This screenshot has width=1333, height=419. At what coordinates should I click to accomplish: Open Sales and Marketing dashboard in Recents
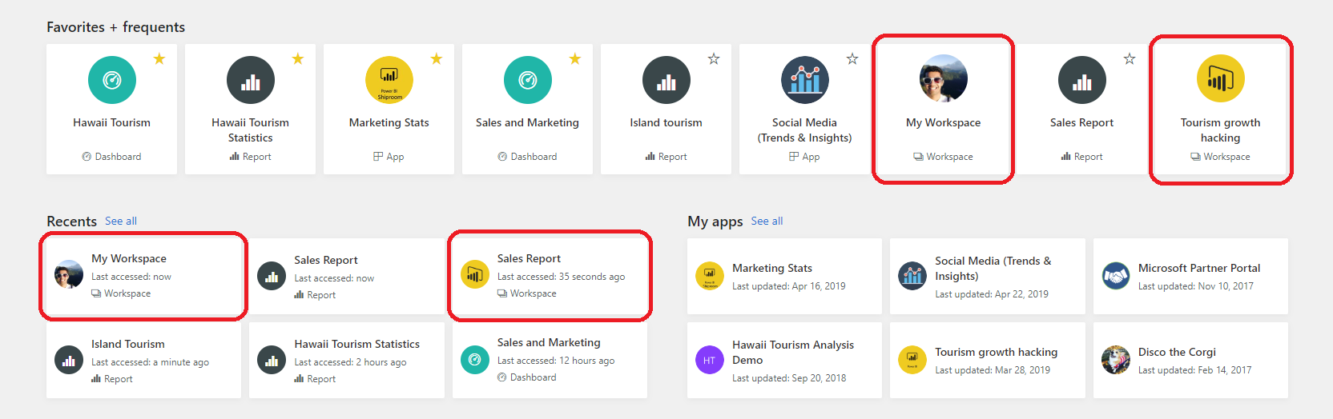click(x=550, y=361)
